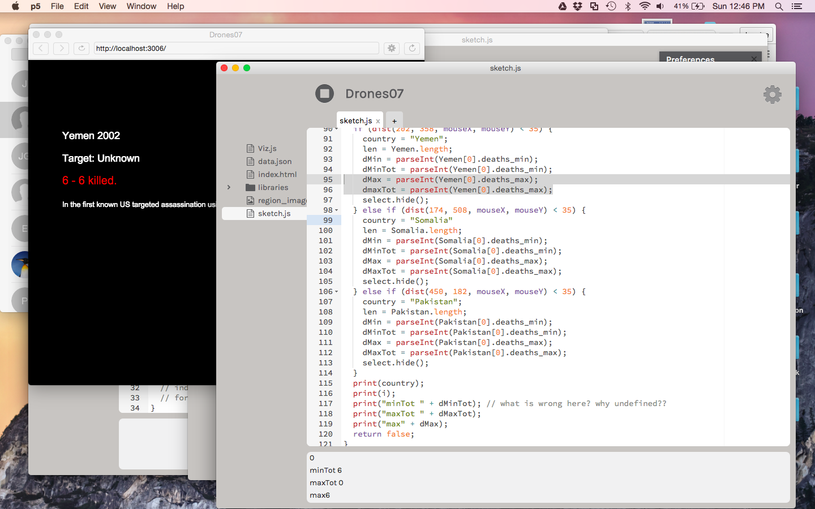815x509 pixels.
Task: Open the gear icon in the browser toolbar
Action: point(392,49)
